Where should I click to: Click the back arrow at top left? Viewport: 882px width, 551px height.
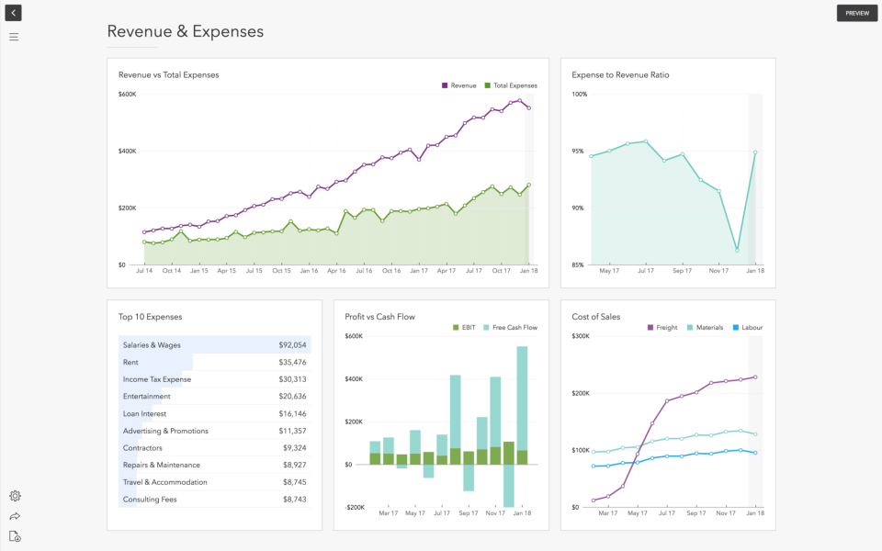point(13,13)
